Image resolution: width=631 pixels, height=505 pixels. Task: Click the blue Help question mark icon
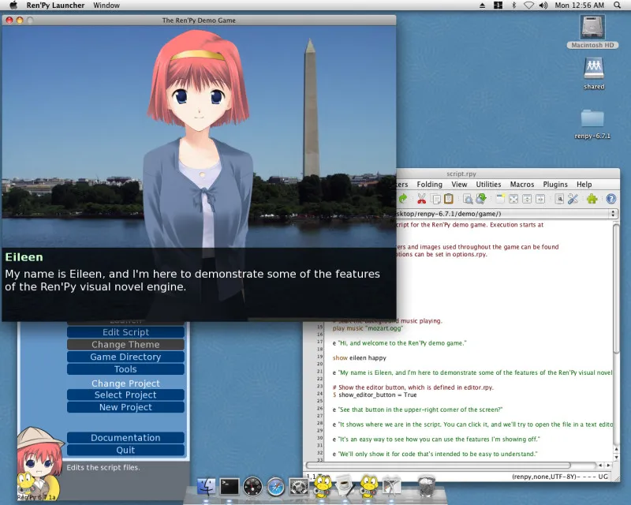coord(611,199)
